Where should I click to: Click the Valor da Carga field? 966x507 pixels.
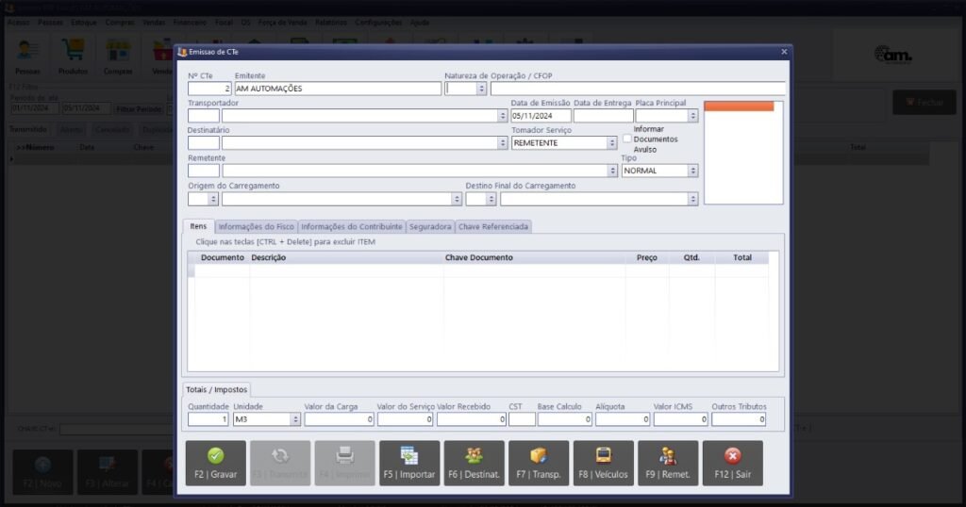point(338,419)
